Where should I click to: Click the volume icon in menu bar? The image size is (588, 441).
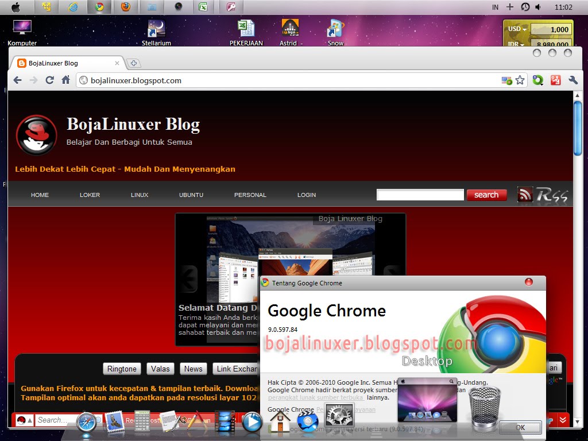coord(537,7)
